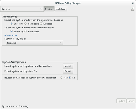
Task: Click the Revert button
Action: (131, 101)
